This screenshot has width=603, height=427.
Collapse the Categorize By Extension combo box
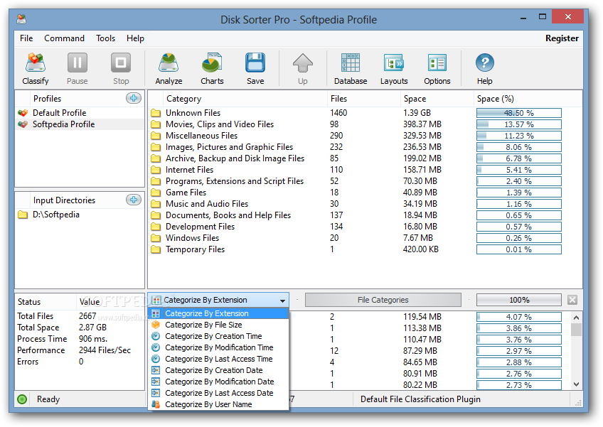tap(282, 300)
